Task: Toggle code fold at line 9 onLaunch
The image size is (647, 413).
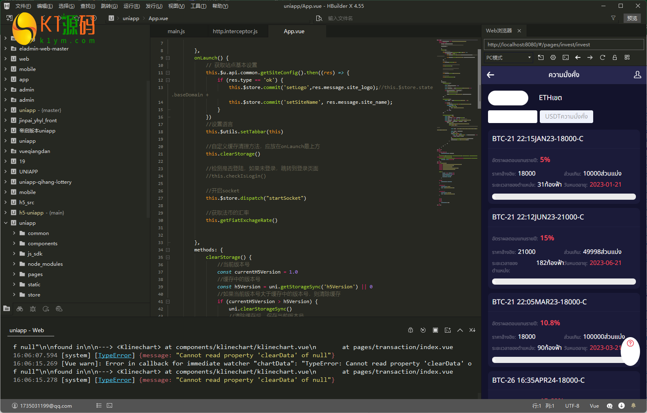Action: pyautogui.click(x=168, y=58)
